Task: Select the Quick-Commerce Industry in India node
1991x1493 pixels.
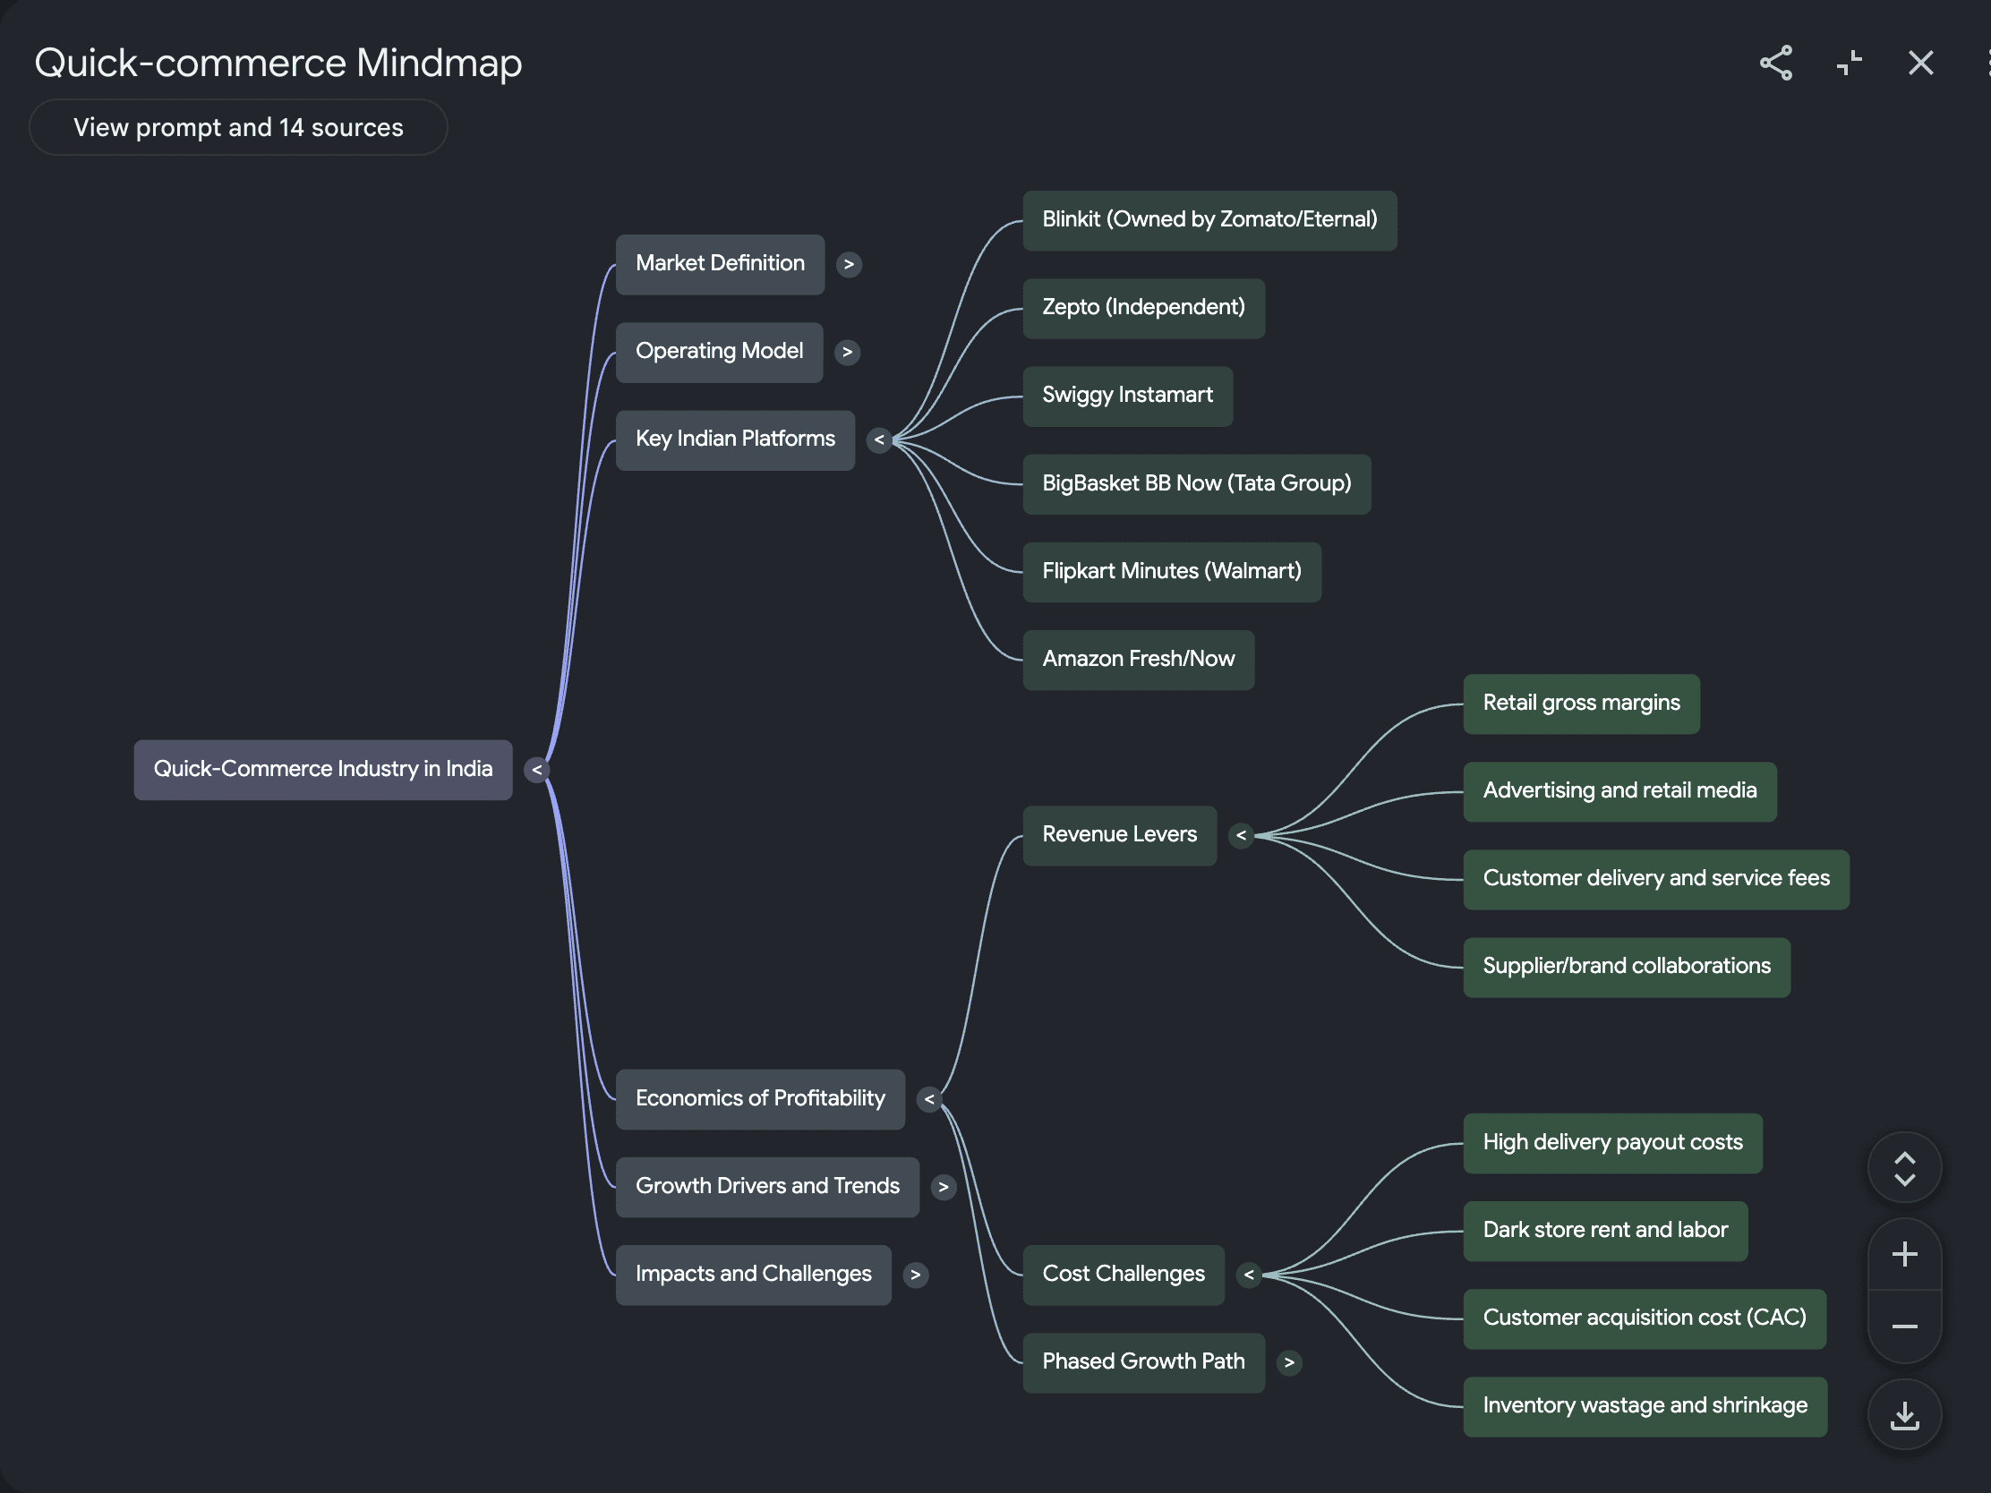Action: coord(323,770)
